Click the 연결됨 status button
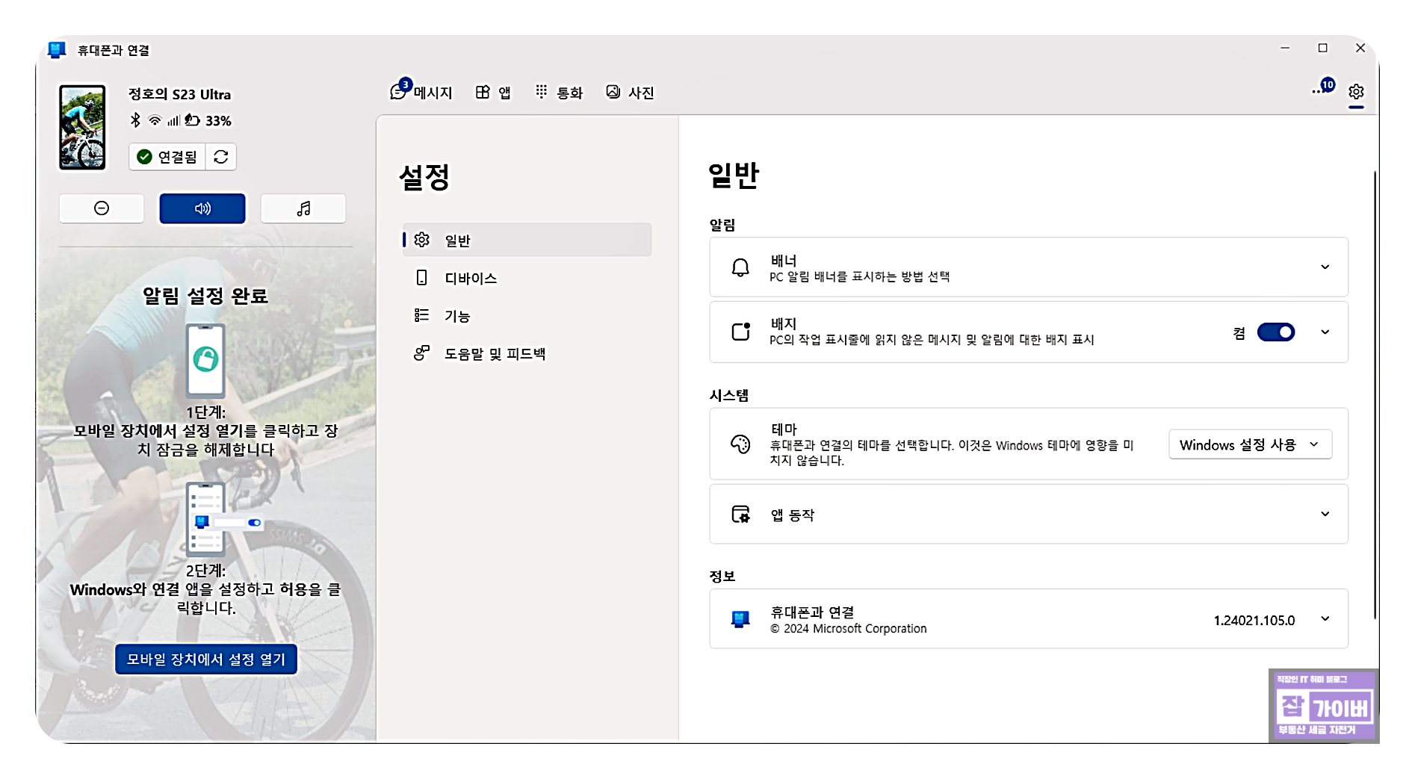 pos(167,157)
